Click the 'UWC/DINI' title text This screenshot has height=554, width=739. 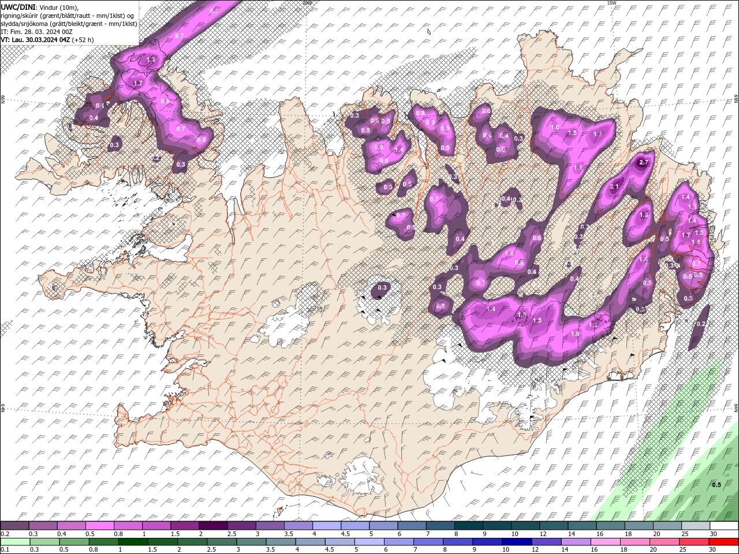coord(18,6)
